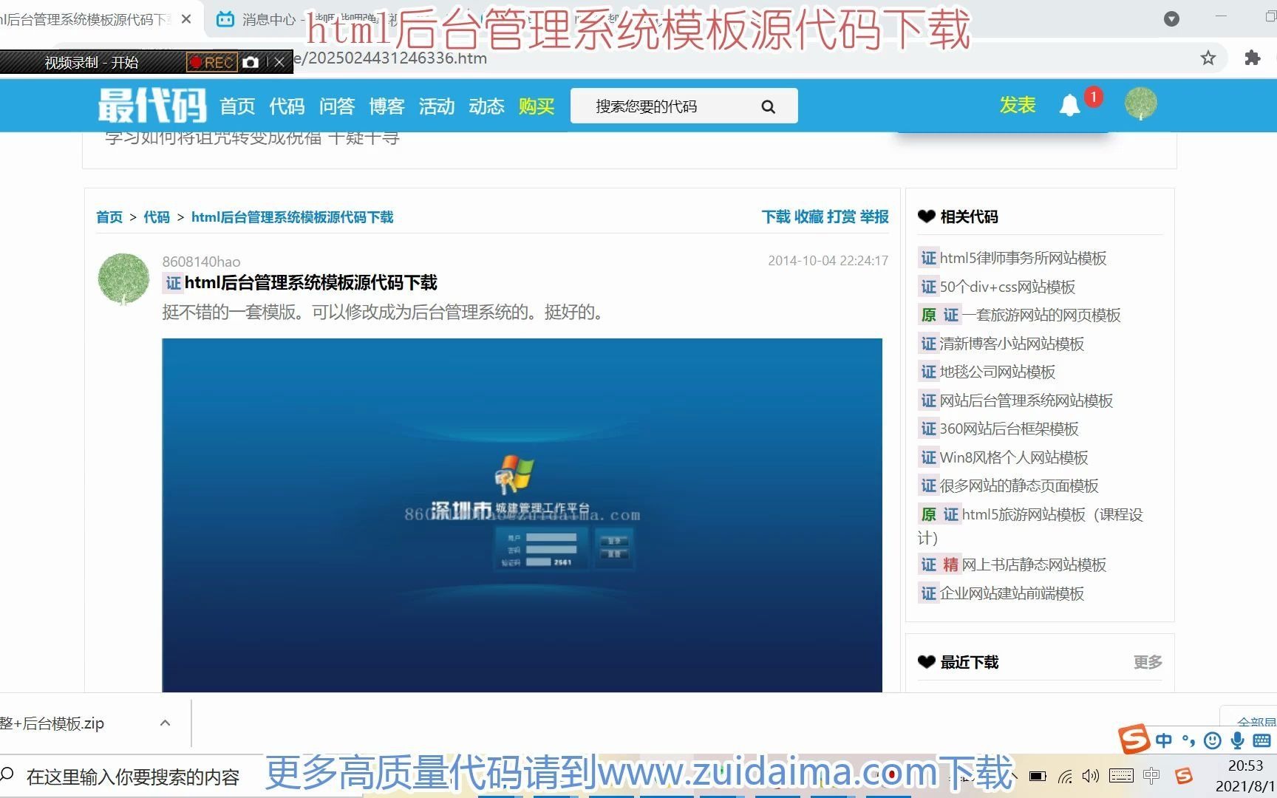The height and width of the screenshot is (798, 1277).
Task: Click the article title html后台管理系统模板源代码下载
Action: [310, 282]
